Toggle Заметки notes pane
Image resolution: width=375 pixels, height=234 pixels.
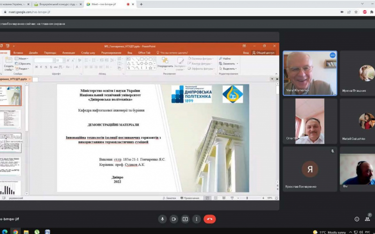pos(169,198)
